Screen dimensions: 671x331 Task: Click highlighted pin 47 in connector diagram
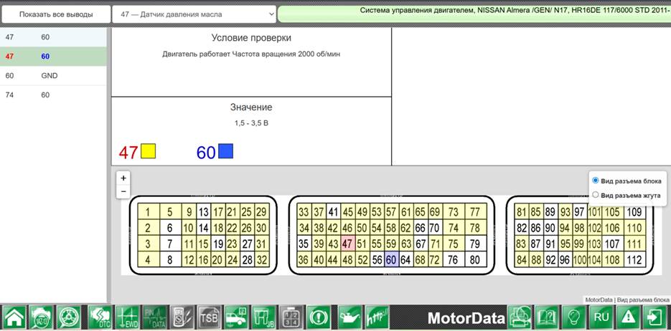pyautogui.click(x=348, y=244)
